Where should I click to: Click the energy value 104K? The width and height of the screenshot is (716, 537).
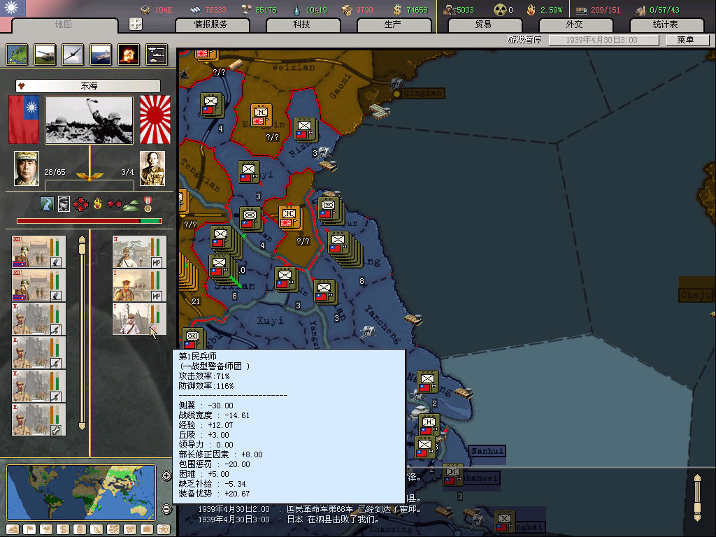pos(164,10)
